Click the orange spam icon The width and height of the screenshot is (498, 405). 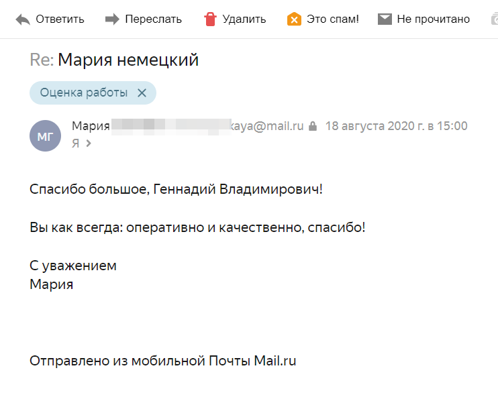coord(294,19)
